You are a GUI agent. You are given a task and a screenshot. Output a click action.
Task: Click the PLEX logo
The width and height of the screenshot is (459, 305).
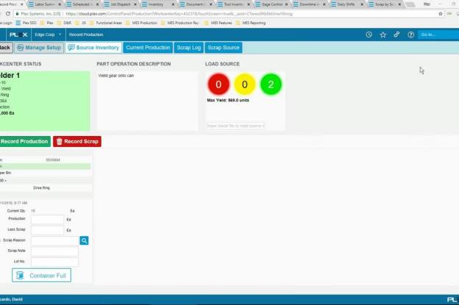pyautogui.click(x=18, y=35)
